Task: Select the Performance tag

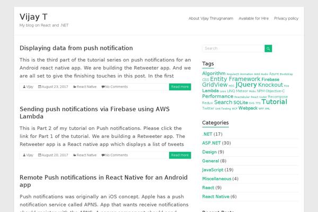Action: click(x=218, y=96)
